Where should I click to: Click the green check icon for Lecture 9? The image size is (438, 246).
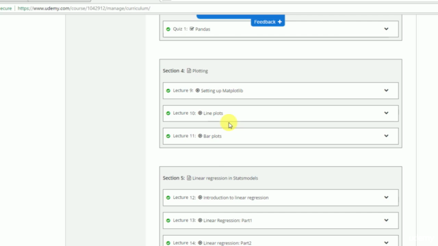[168, 91]
